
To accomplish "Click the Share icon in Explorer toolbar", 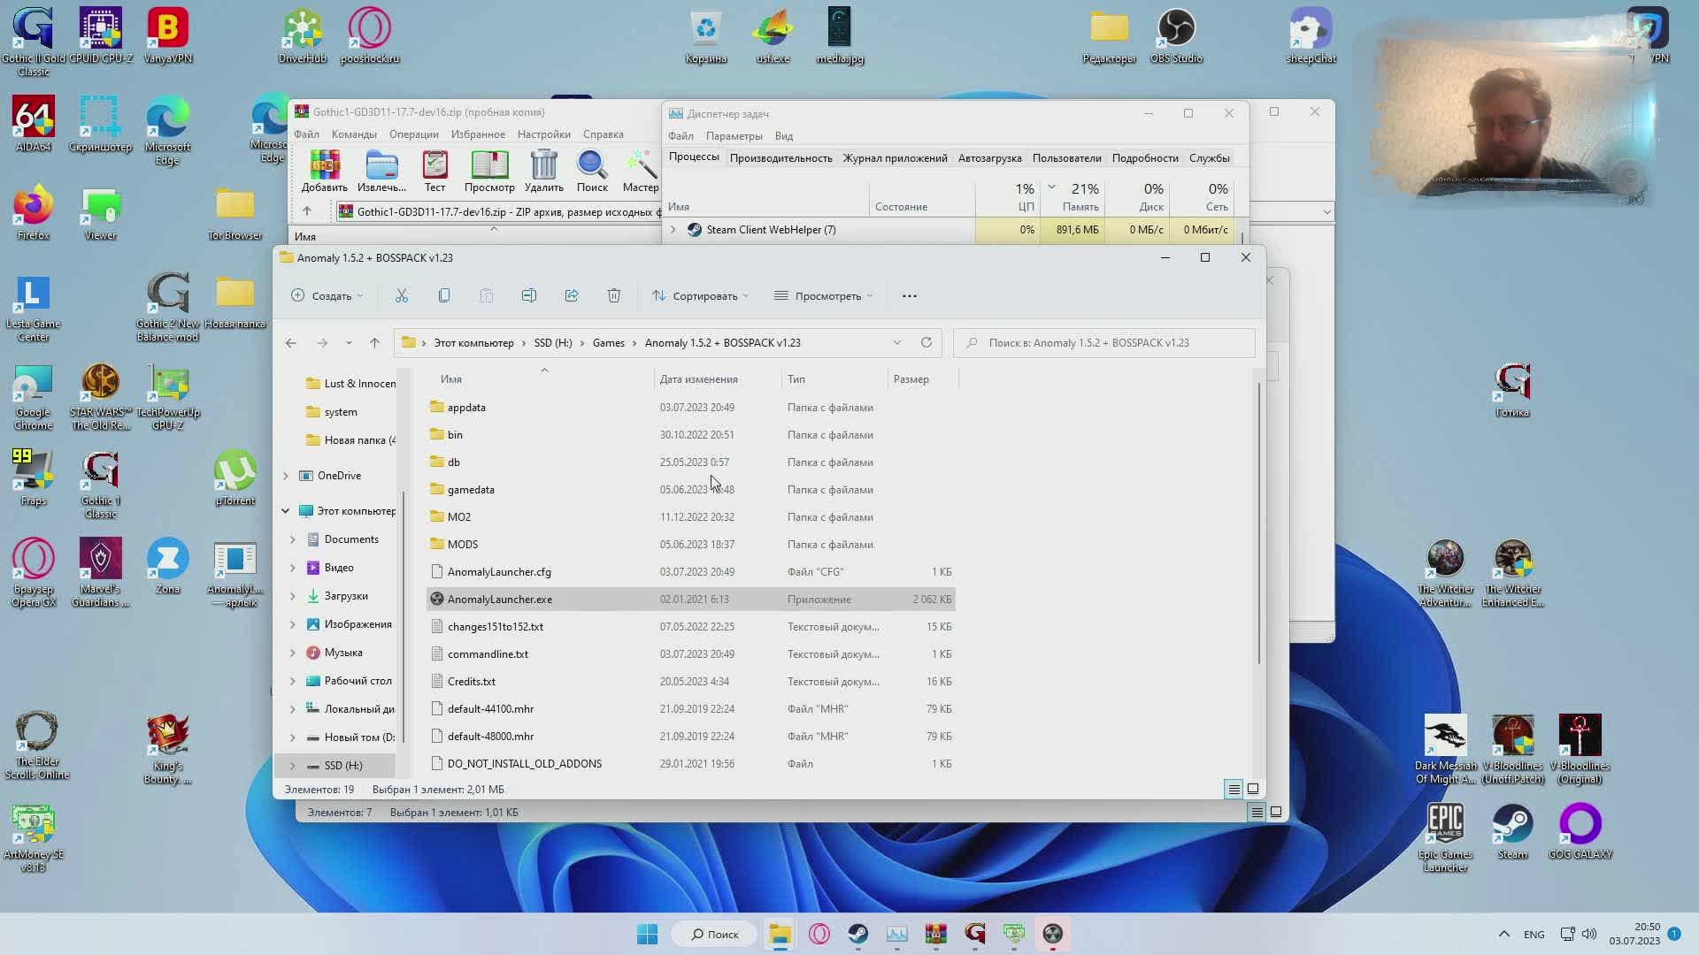I will point(572,296).
